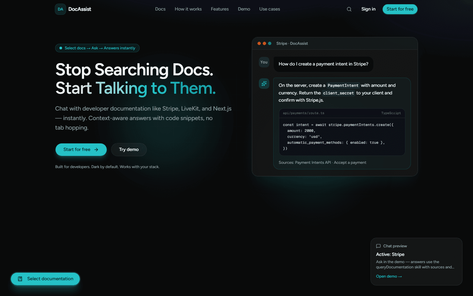Click the client_secret inline code
The width and height of the screenshot is (473, 296).
(338, 93)
